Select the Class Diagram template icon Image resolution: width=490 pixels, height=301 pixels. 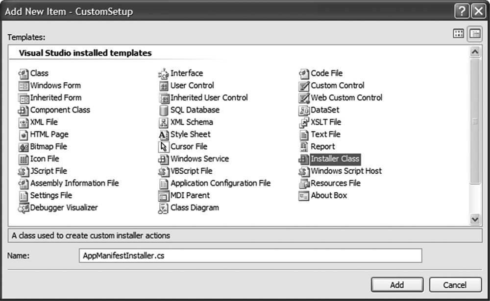164,208
